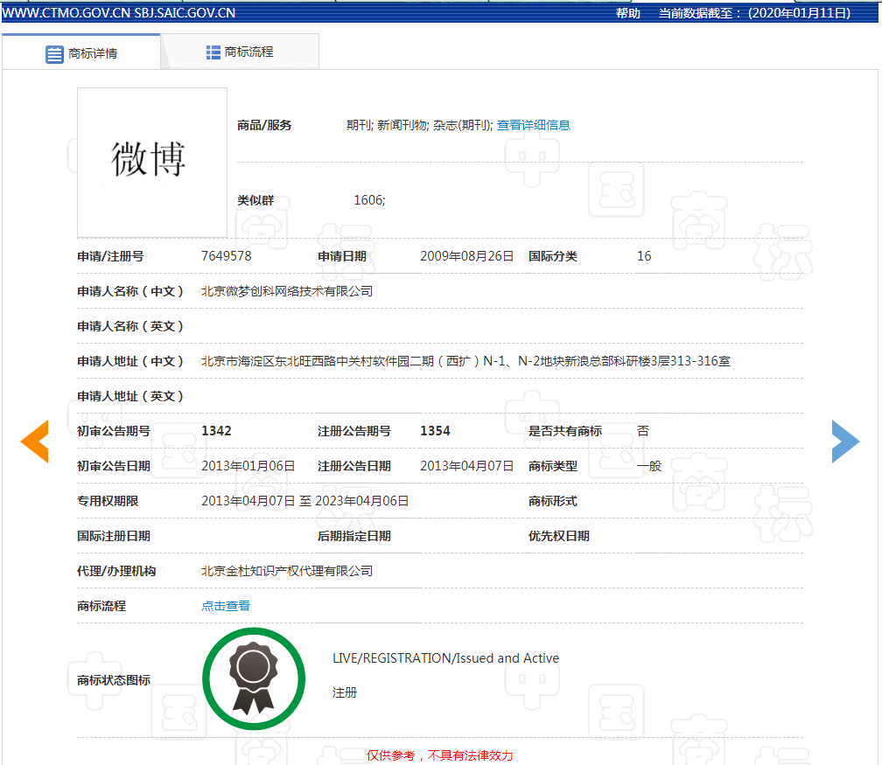This screenshot has height=765, width=882.
Task: Click 点击查看 link for trademark process
Action: tap(226, 606)
